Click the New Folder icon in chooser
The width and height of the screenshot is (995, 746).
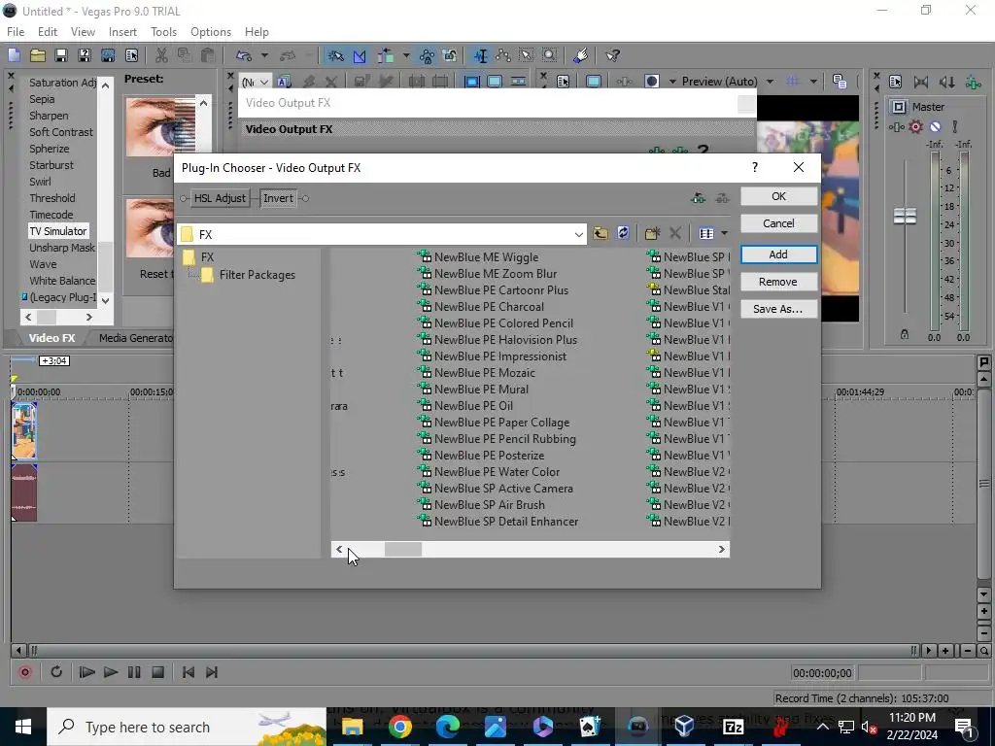(652, 234)
